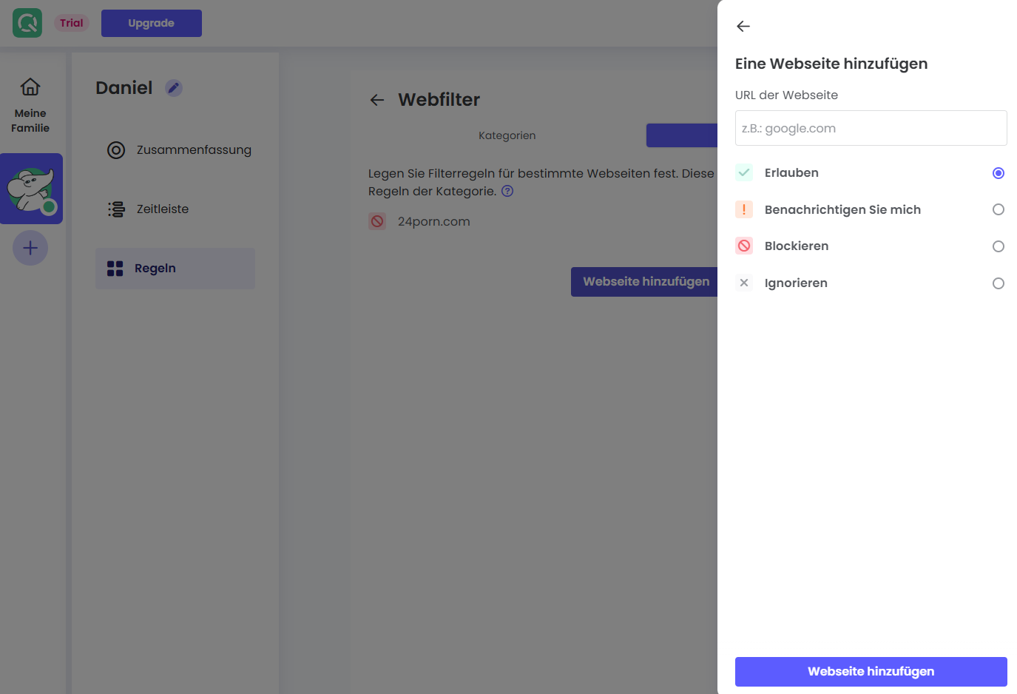Select the Blockieren radio button

pyautogui.click(x=998, y=246)
